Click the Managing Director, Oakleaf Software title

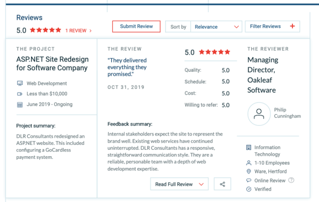point(263,75)
